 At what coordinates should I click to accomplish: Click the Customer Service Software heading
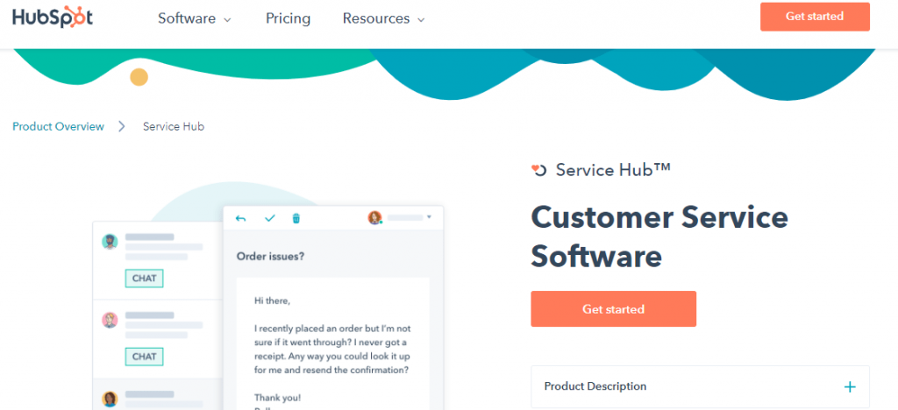pyautogui.click(x=659, y=237)
